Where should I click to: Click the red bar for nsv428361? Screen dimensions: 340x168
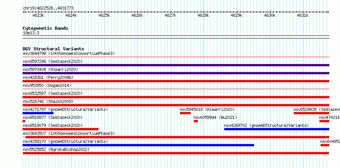point(176,81)
